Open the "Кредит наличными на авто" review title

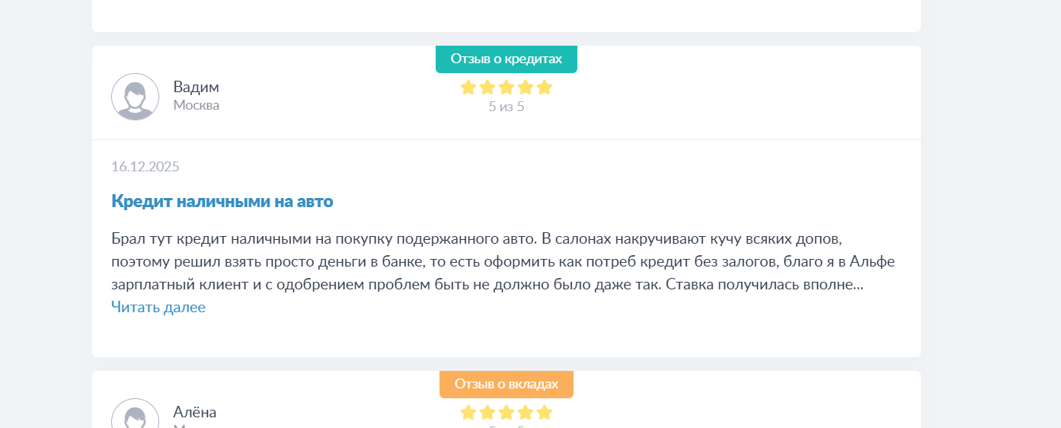(x=222, y=201)
